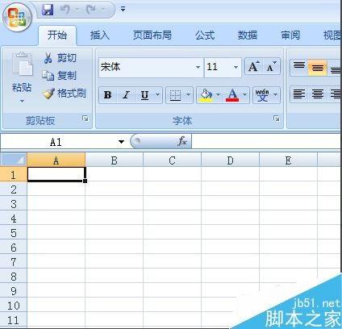Expand the Name Box dropdown arrow
Viewport: 342px width, 329px height.
point(121,142)
